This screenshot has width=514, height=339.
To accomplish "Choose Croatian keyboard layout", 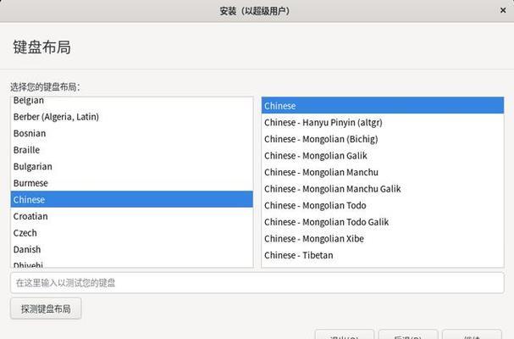I will pyautogui.click(x=132, y=216).
